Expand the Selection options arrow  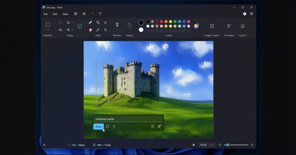[48, 30]
